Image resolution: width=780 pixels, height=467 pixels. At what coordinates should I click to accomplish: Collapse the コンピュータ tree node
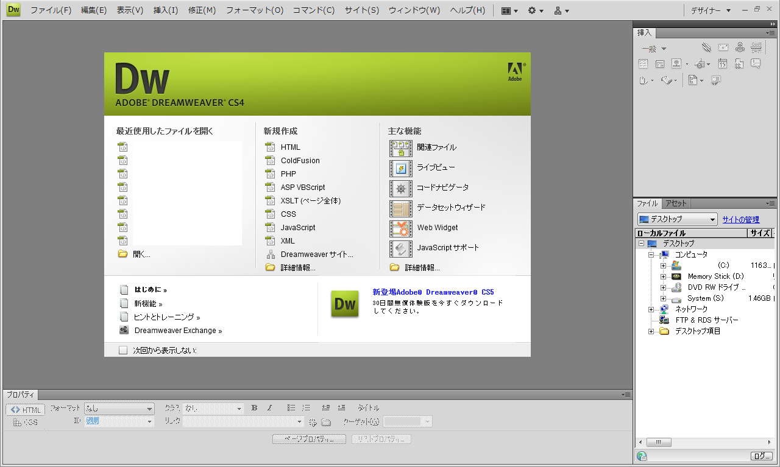pyautogui.click(x=651, y=255)
